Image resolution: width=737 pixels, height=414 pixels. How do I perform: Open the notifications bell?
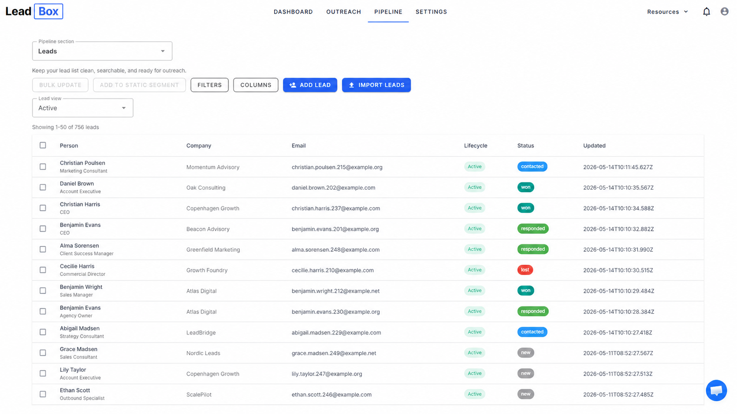click(x=706, y=12)
